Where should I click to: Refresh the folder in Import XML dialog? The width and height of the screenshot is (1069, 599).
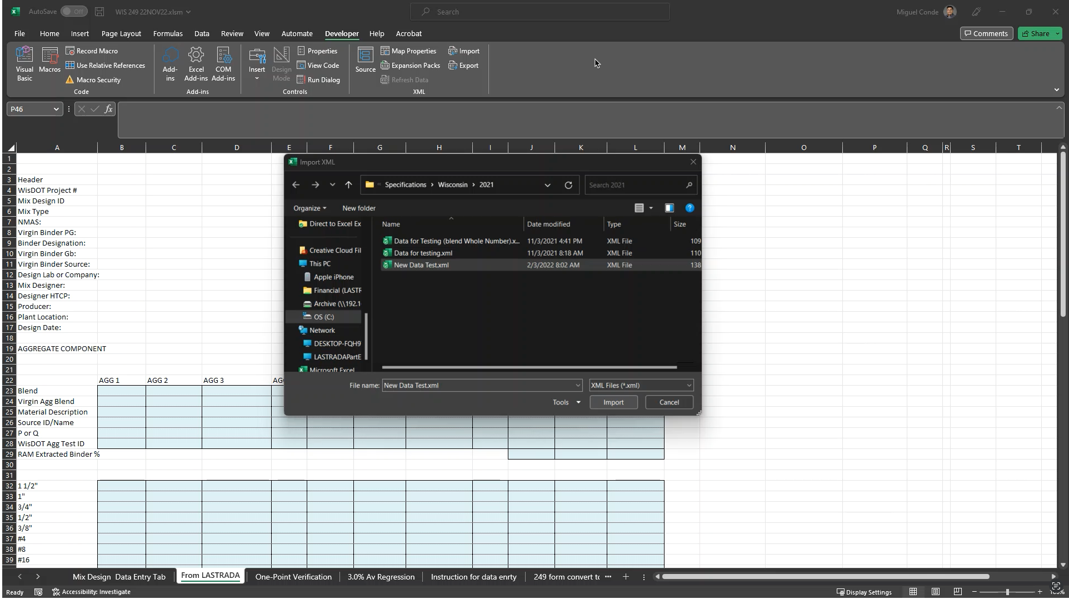pyautogui.click(x=568, y=185)
